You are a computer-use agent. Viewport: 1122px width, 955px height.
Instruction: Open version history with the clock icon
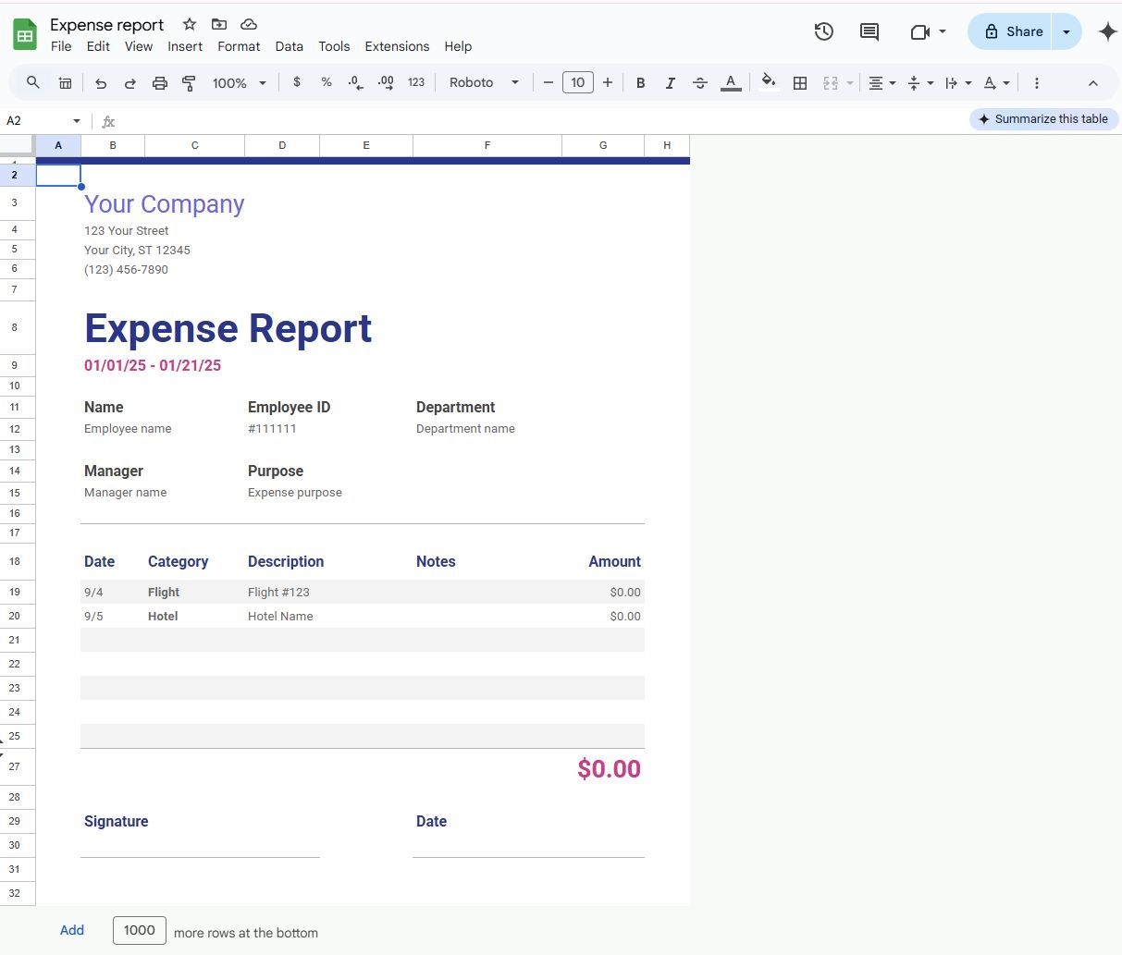pyautogui.click(x=823, y=31)
